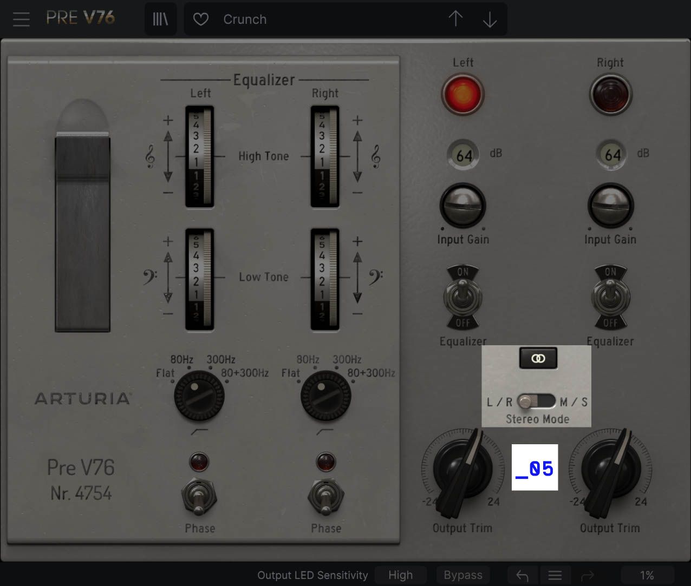Click the Stereo Mode label
Screen dimensions: 691x586
537,419
